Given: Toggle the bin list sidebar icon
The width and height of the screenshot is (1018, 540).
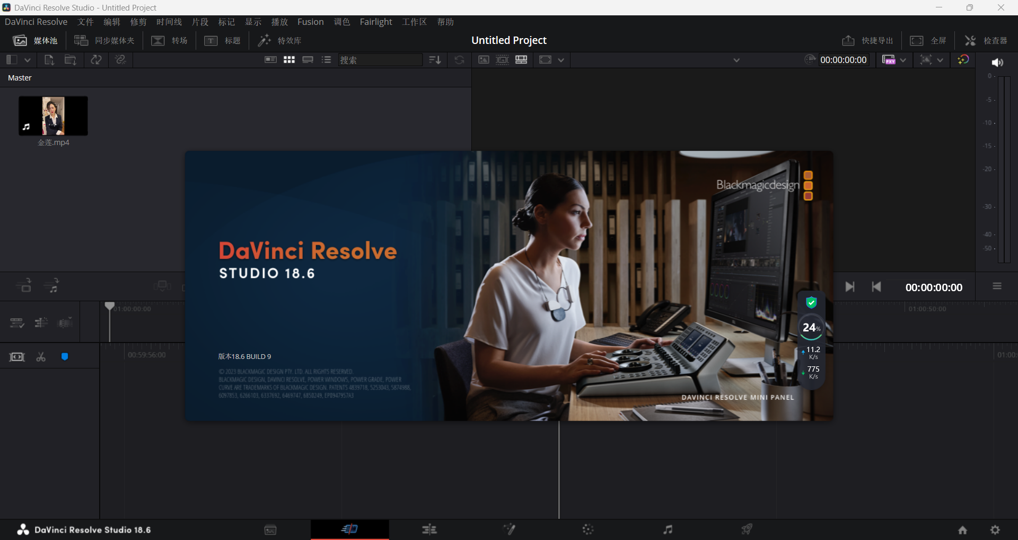Looking at the screenshot, I should tap(12, 60).
